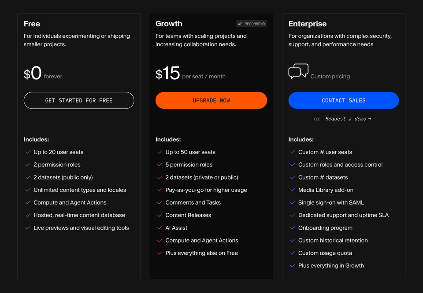Open the Request a demo link
The height and width of the screenshot is (293, 423).
coord(346,118)
